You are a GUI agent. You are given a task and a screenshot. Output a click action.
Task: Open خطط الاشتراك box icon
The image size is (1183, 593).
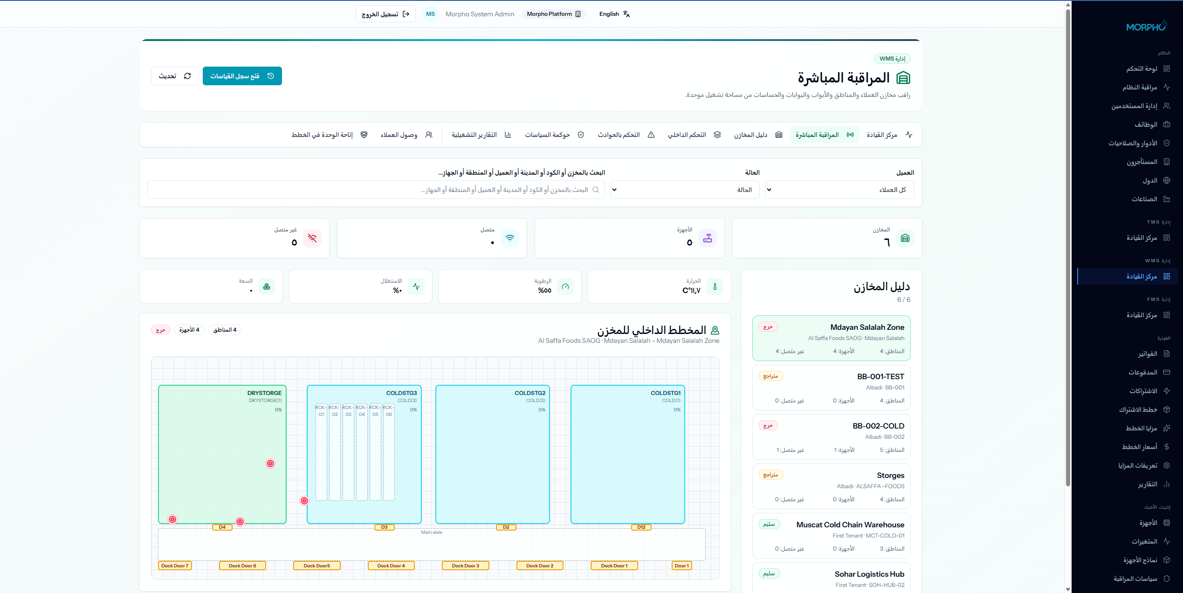(x=1166, y=409)
